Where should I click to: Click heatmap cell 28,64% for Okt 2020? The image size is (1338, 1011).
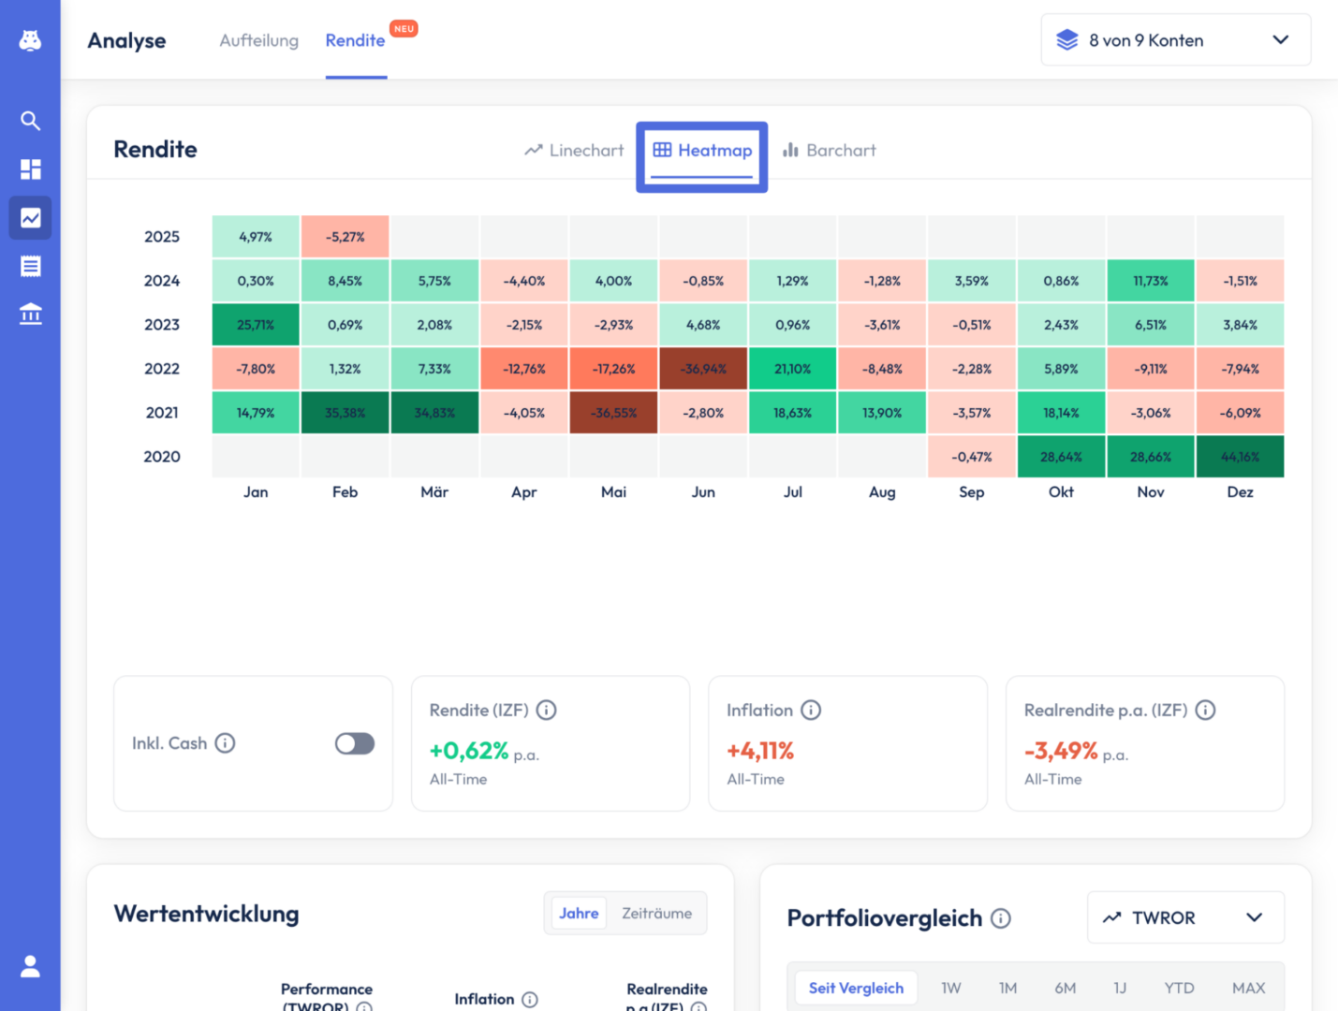click(x=1062, y=457)
